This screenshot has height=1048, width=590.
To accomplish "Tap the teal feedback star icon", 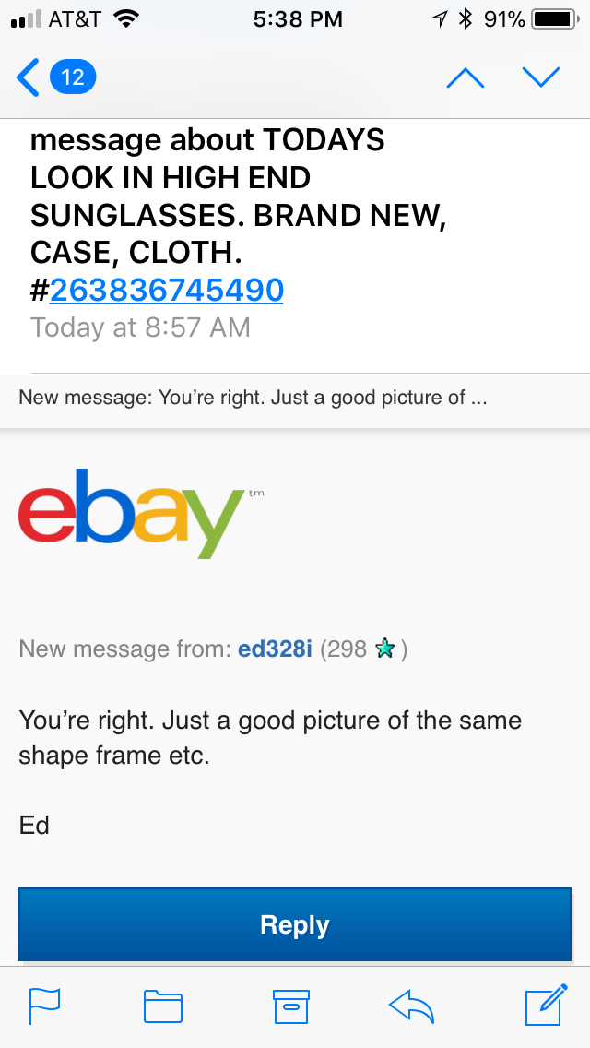I will point(385,649).
